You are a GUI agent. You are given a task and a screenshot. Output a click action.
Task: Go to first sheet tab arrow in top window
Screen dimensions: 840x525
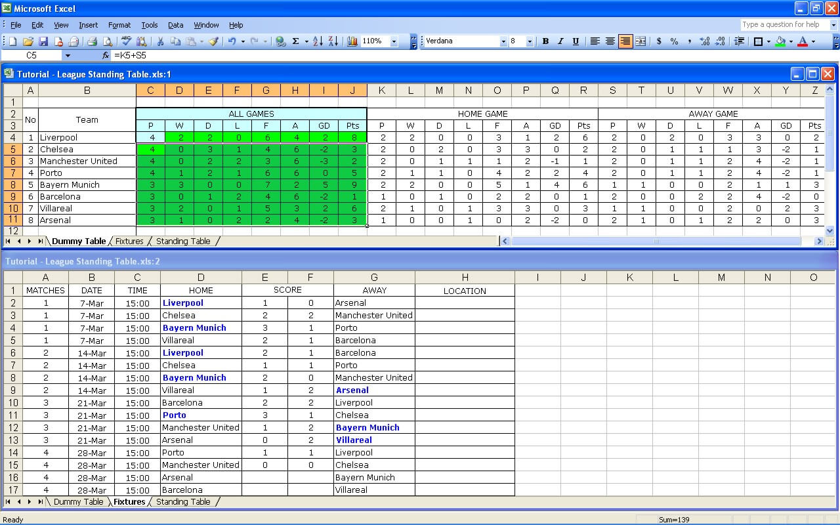pyautogui.click(x=9, y=241)
